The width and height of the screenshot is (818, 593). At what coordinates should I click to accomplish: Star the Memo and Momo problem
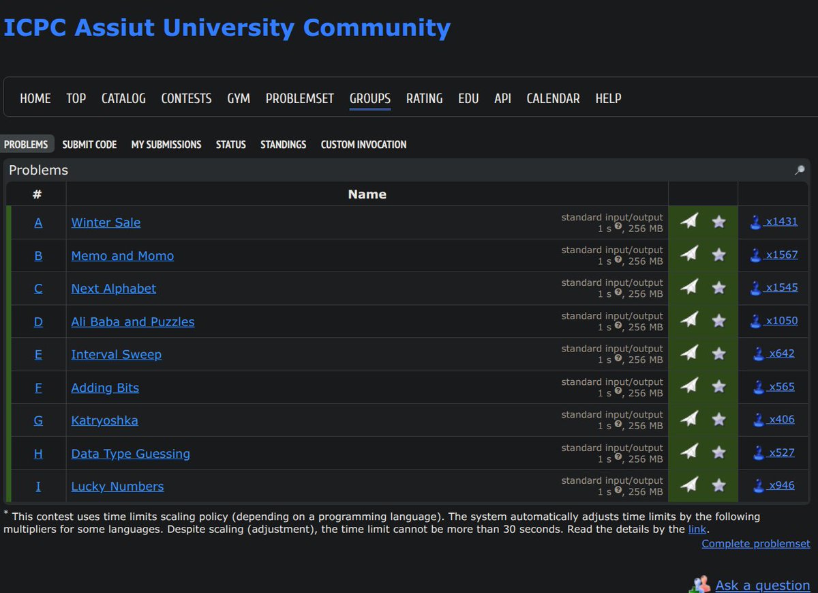click(718, 255)
